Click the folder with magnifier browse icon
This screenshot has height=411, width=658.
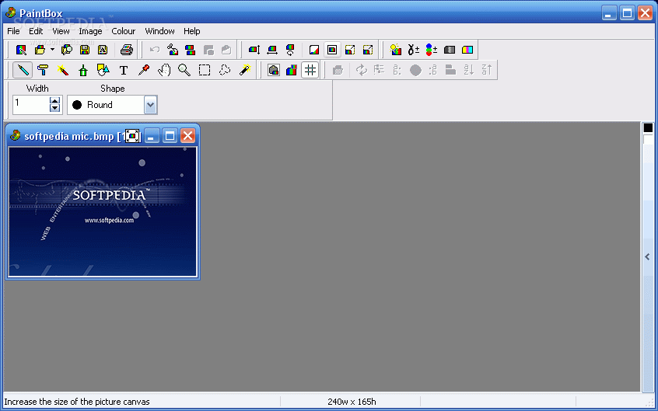coord(67,50)
